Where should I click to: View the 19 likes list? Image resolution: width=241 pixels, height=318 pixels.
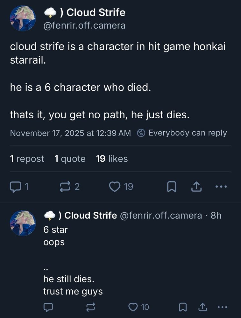(x=112, y=159)
